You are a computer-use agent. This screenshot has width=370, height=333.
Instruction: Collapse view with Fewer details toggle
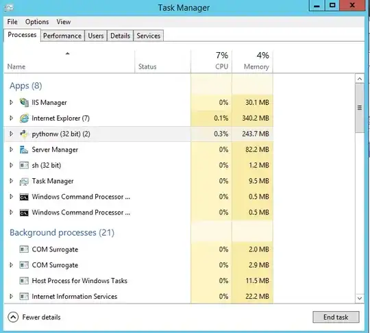coord(34,317)
